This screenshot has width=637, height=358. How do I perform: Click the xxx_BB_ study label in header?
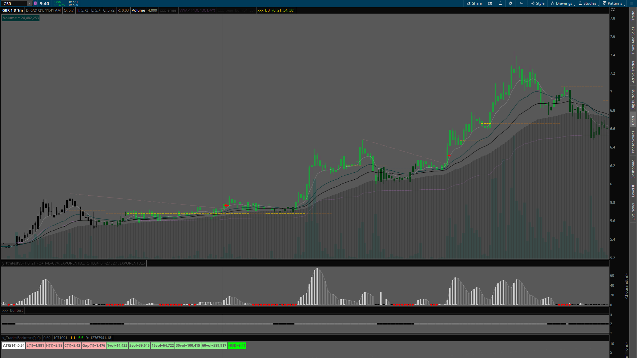click(x=276, y=10)
